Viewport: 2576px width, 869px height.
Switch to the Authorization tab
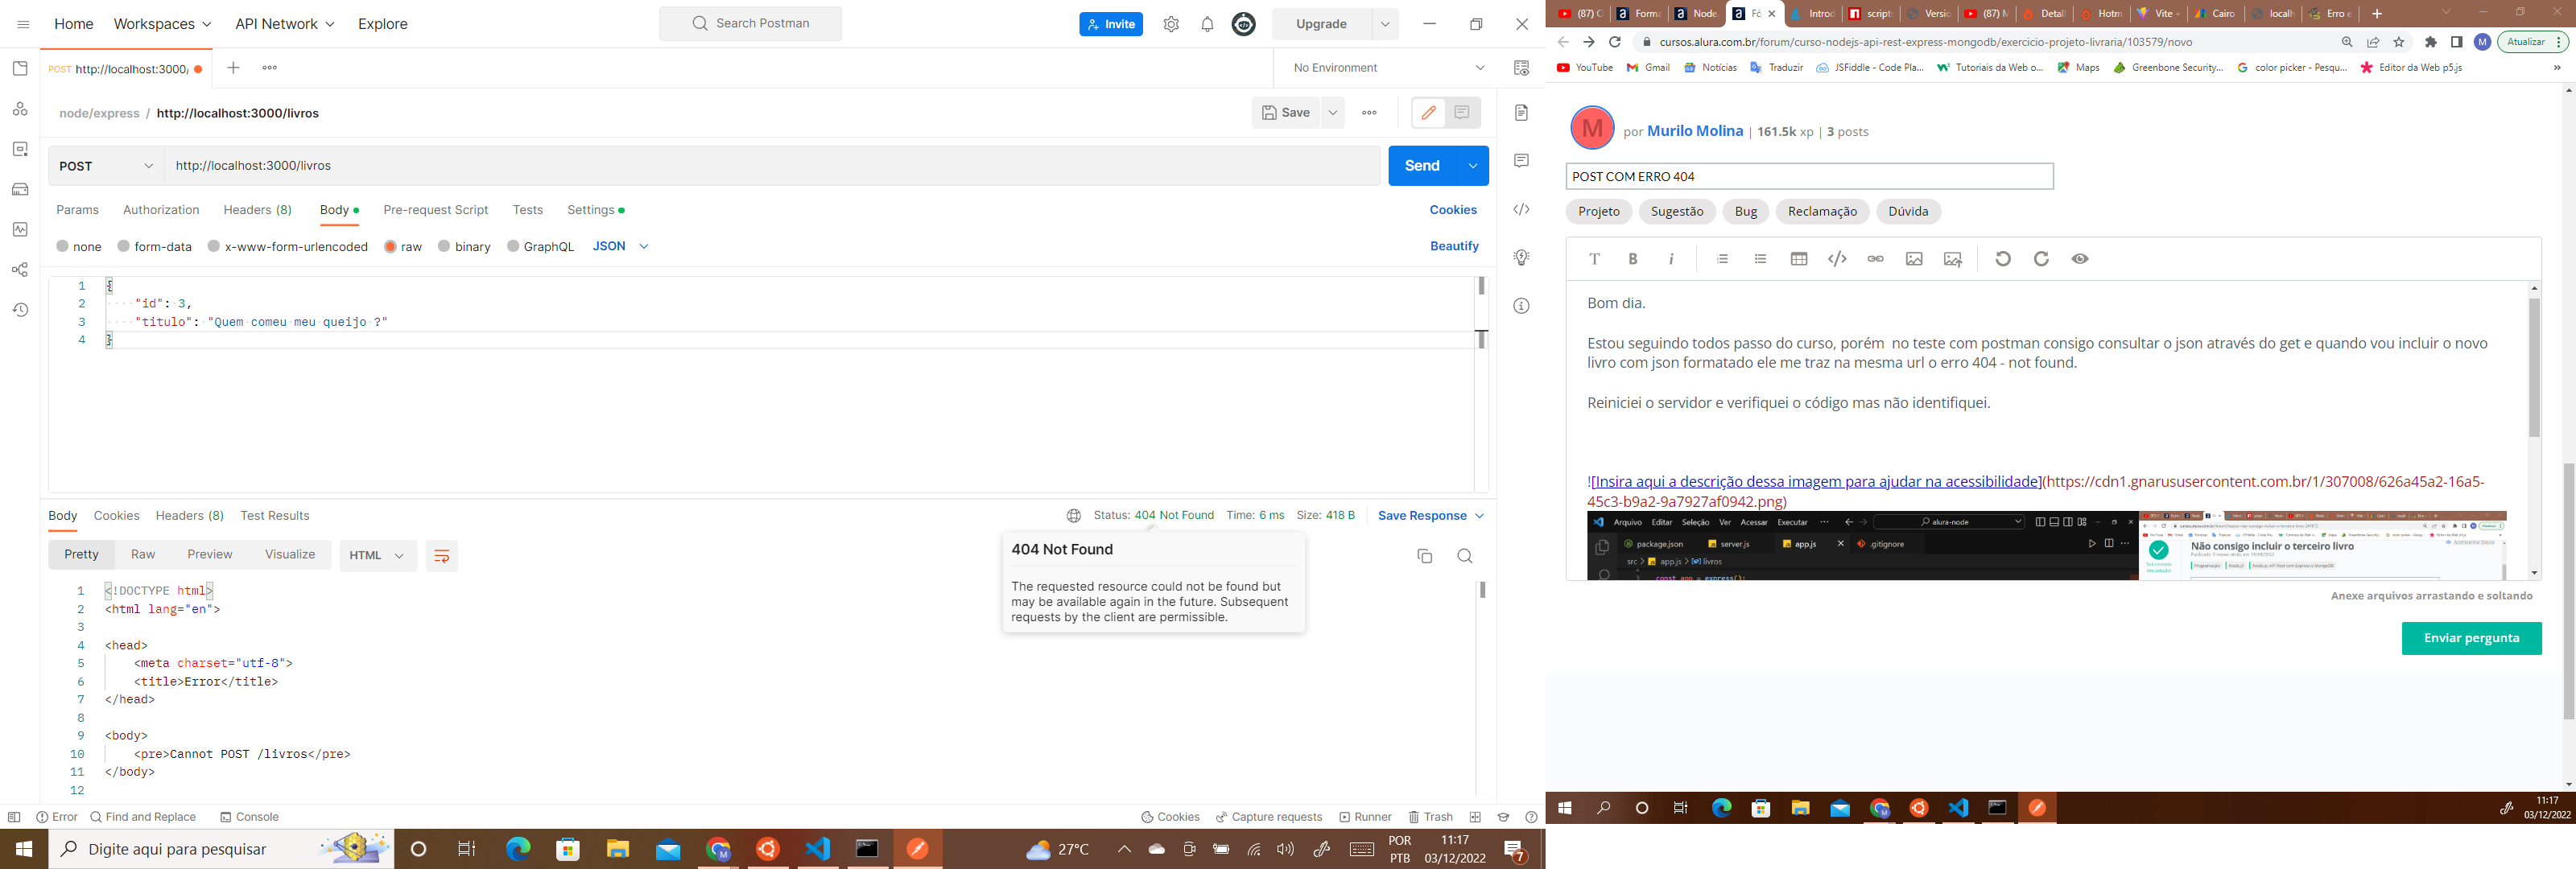coord(161,210)
